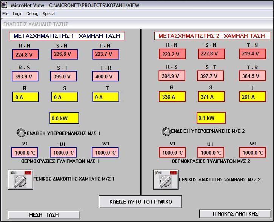Open the Logic menu
This screenshot has width=274, height=222.
(17, 14)
